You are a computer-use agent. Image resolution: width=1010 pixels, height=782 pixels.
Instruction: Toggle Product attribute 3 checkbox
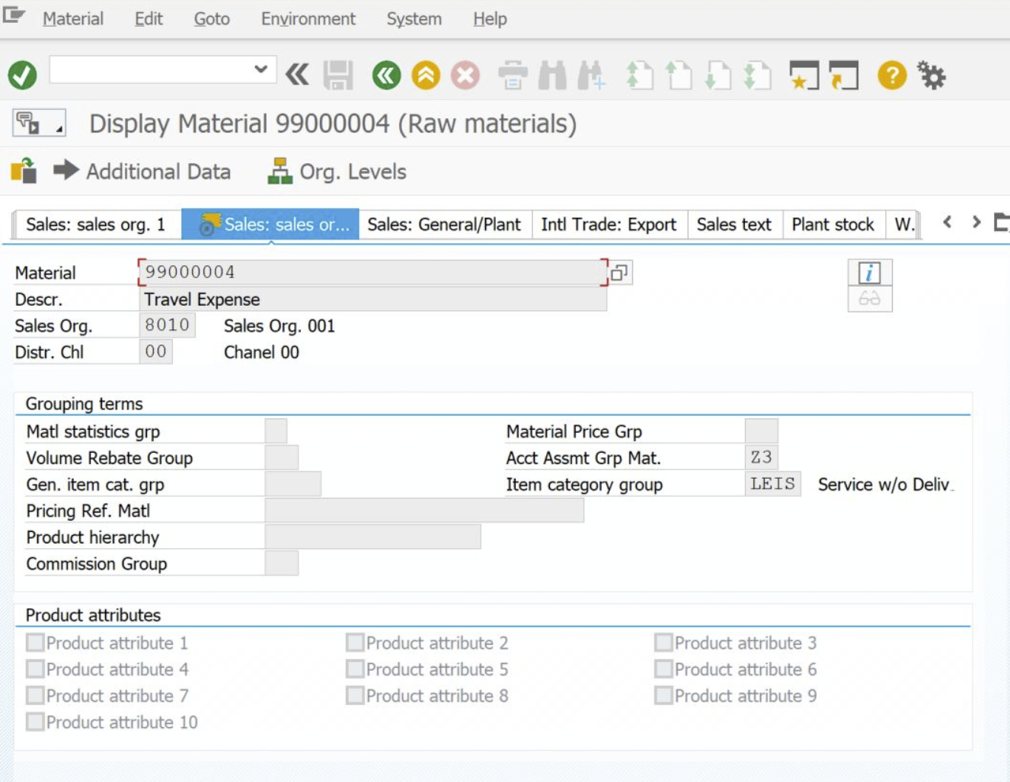tap(663, 643)
